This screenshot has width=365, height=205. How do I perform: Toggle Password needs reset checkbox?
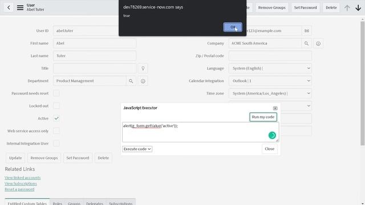(56, 93)
